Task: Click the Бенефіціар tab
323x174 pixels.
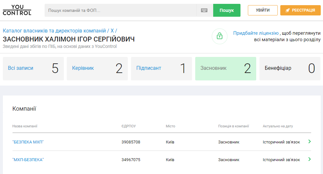Action: coord(290,69)
